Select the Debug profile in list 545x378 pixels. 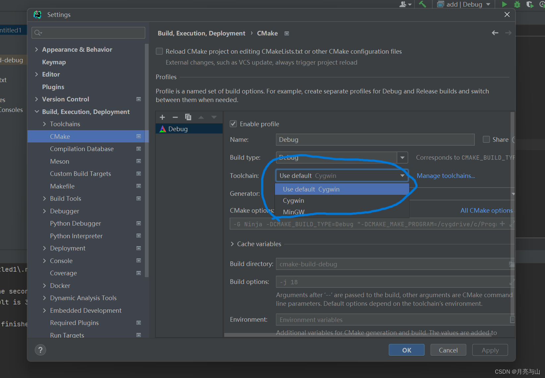pyautogui.click(x=189, y=129)
